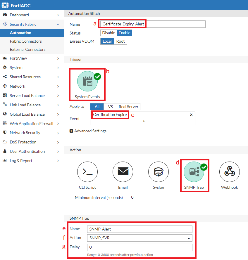
Task: Expand the Network menu chevron
Action: 58,86
